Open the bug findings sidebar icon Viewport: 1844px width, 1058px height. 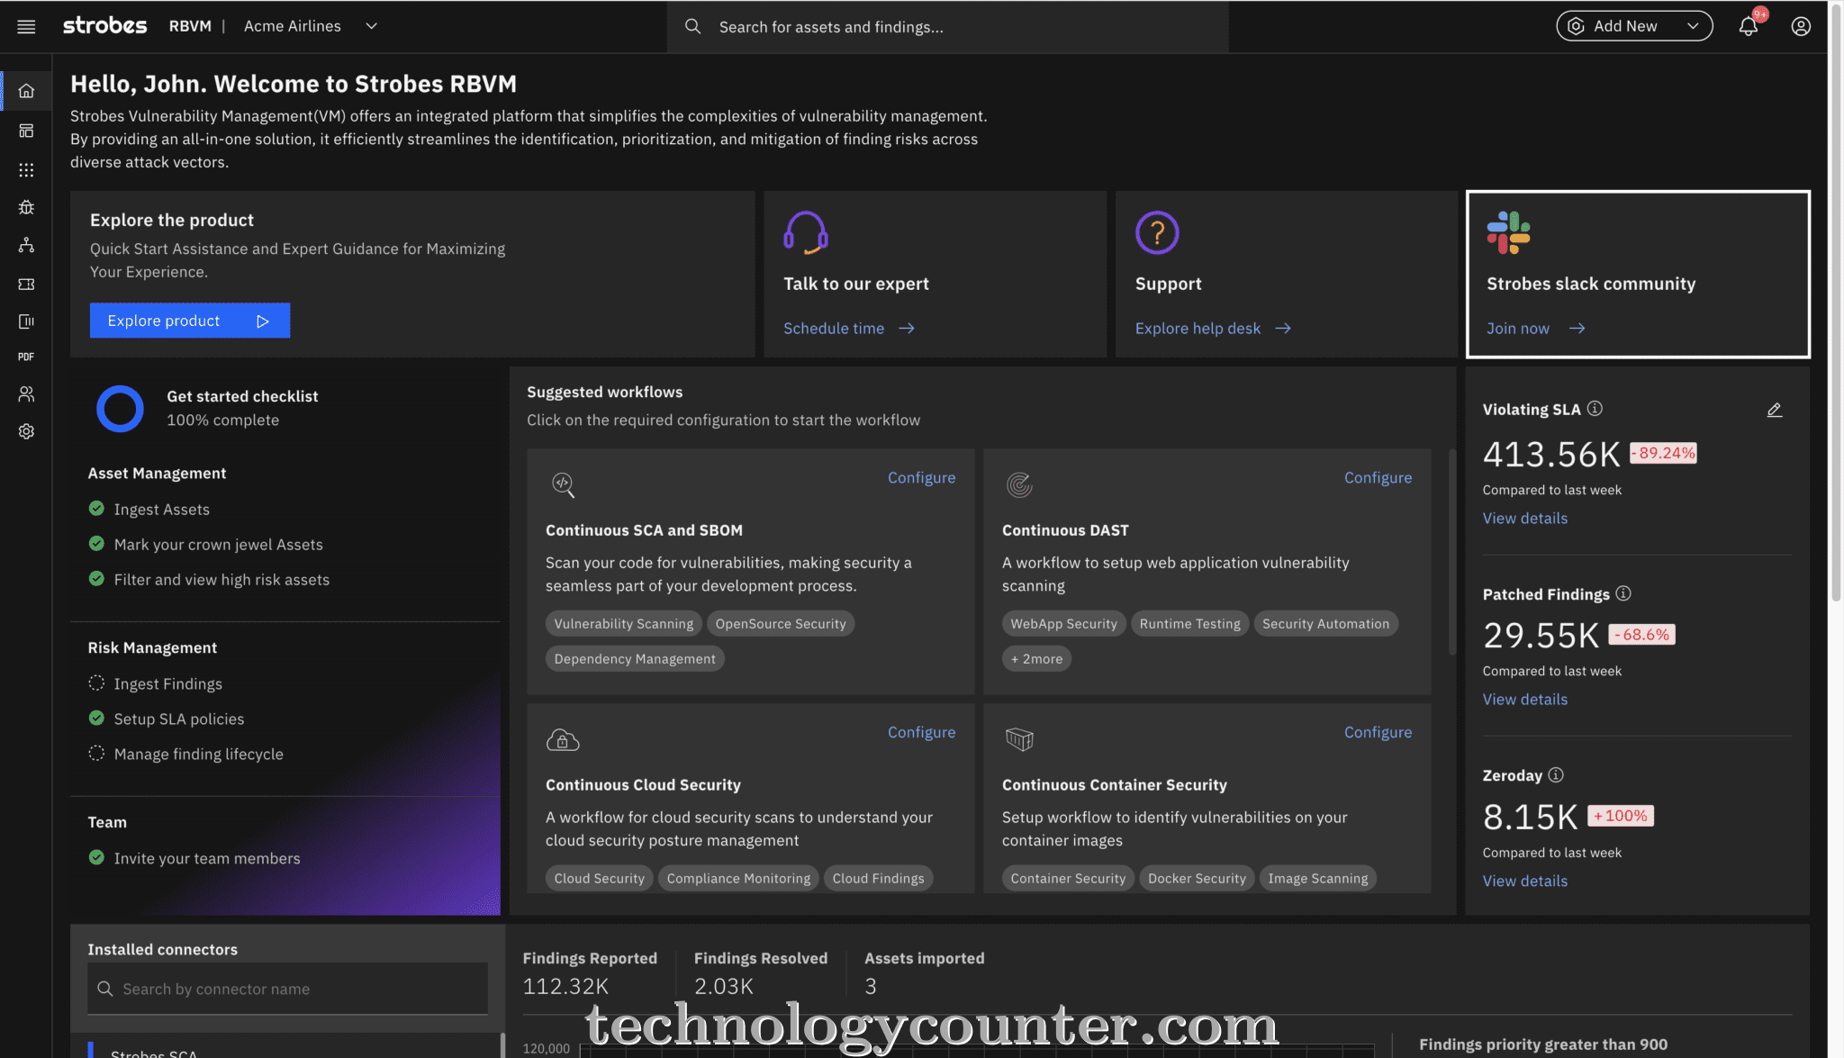point(26,207)
